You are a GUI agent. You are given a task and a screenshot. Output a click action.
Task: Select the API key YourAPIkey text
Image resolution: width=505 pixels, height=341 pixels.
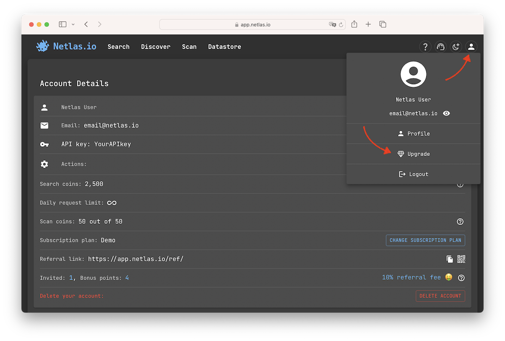112,144
